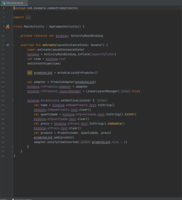The width and height of the screenshot is (182, 200).
Task: Click 'ActivityMainBinding' type on the lateinit line
Action: coord(87,36)
